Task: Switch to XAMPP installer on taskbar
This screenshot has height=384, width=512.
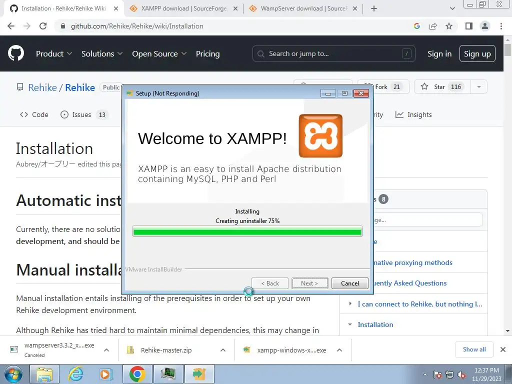Action: (x=199, y=374)
